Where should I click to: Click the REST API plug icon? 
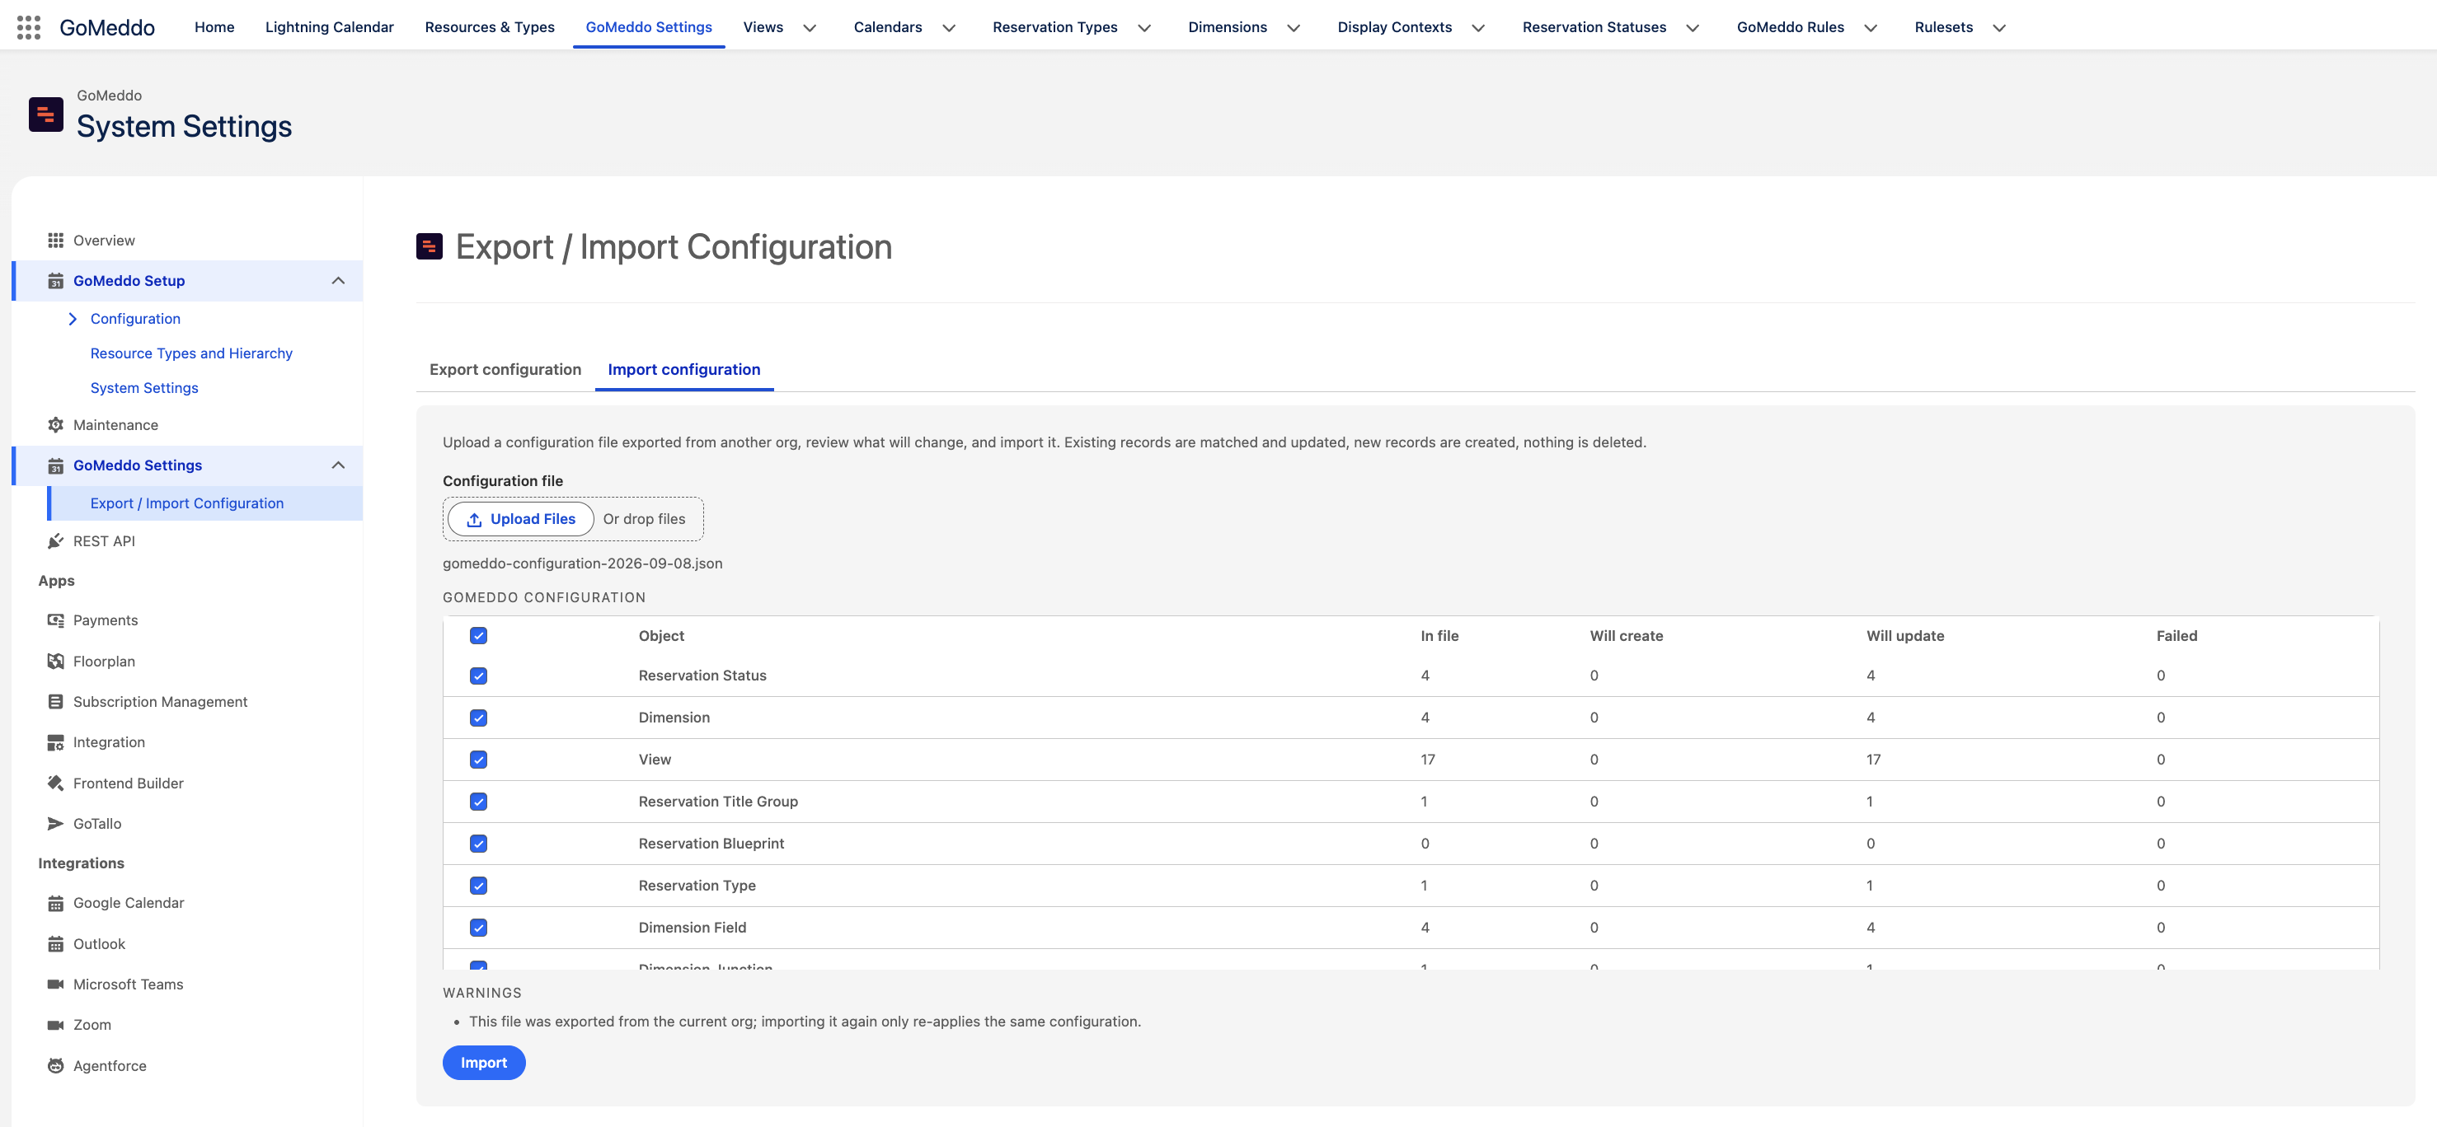(x=56, y=540)
